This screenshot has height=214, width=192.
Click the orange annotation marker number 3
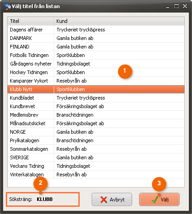(x=159, y=184)
